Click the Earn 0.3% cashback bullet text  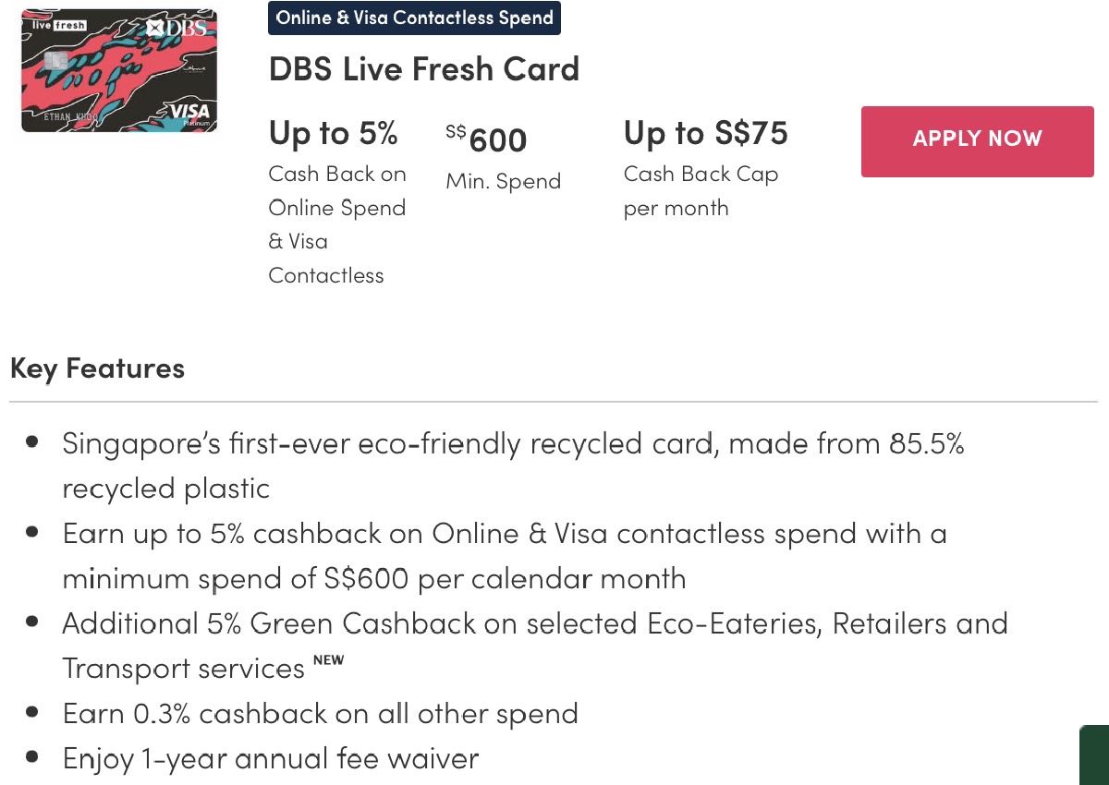tap(320, 714)
